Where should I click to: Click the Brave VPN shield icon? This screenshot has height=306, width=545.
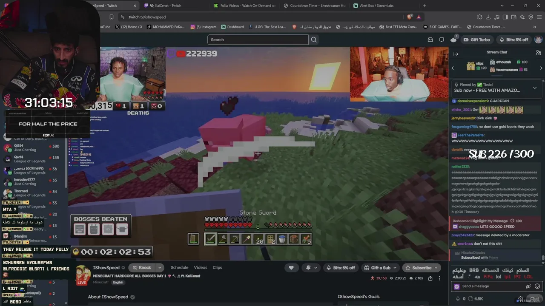click(531, 17)
